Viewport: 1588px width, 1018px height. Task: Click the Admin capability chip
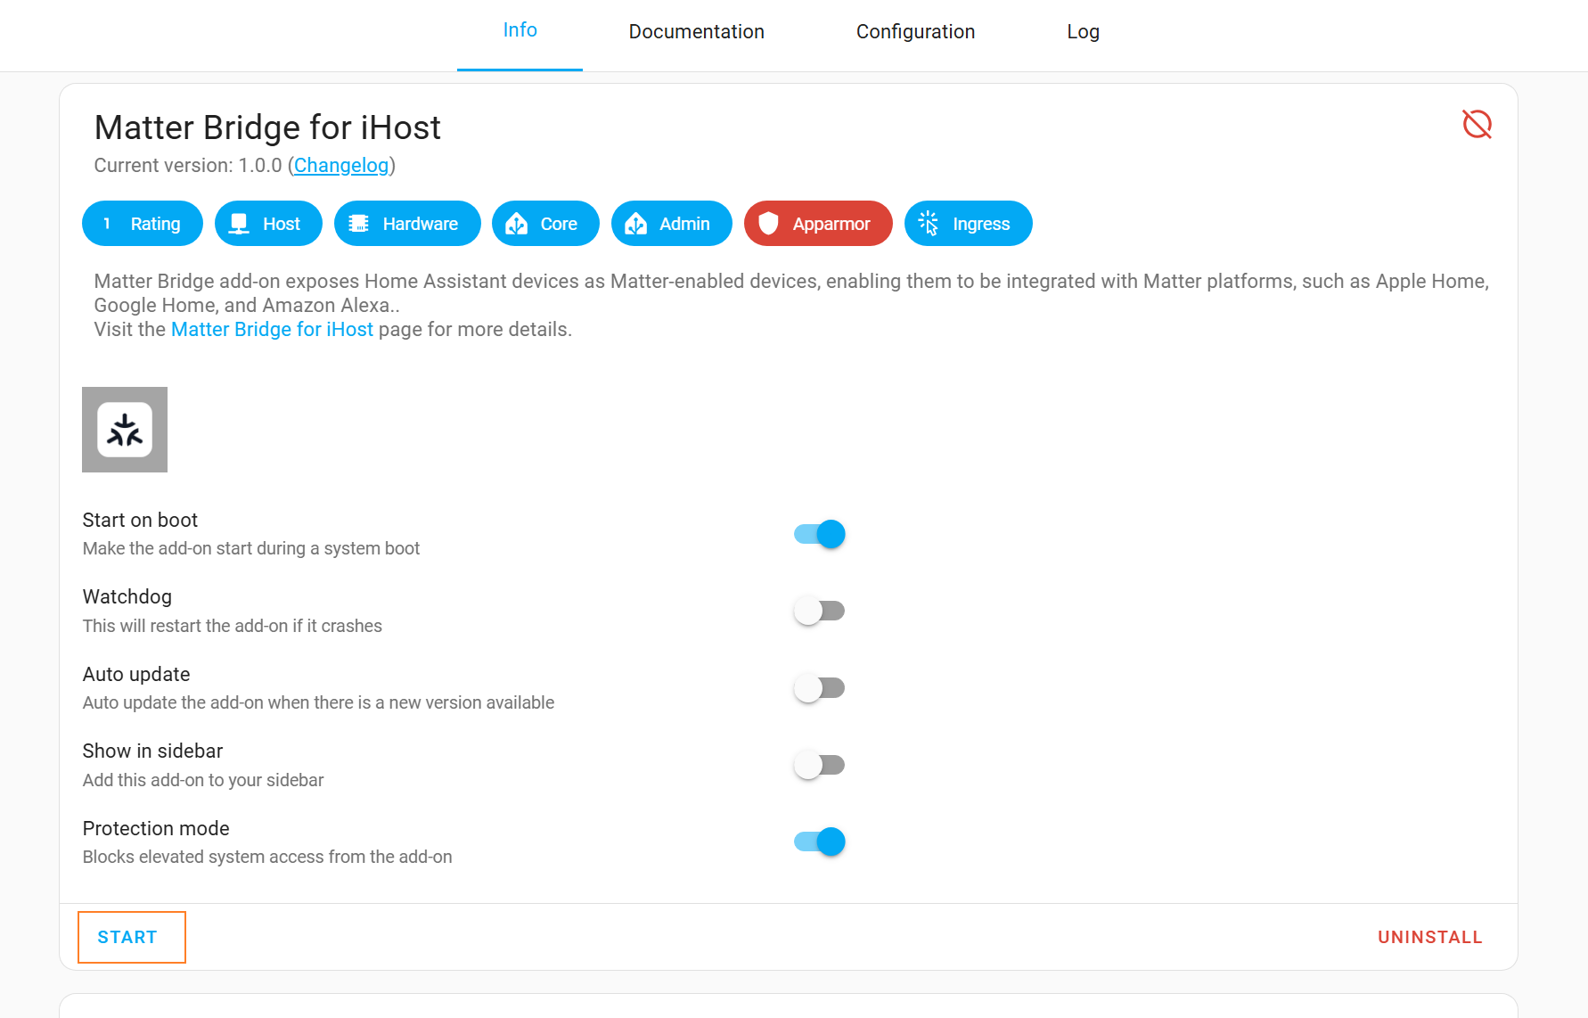point(672,224)
